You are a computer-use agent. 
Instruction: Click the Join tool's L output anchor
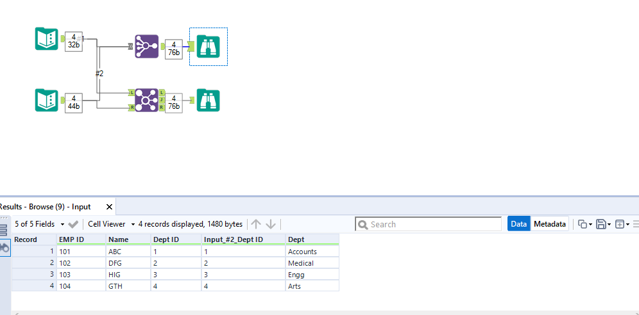pyautogui.click(x=162, y=93)
